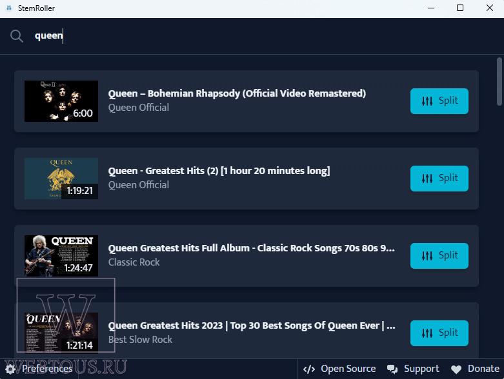
Task: Split Queen Greatest Hits Full Album
Action: [439, 256]
